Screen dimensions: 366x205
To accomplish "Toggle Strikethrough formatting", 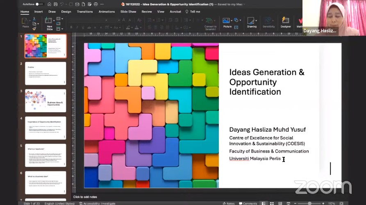I will click(x=89, y=27).
